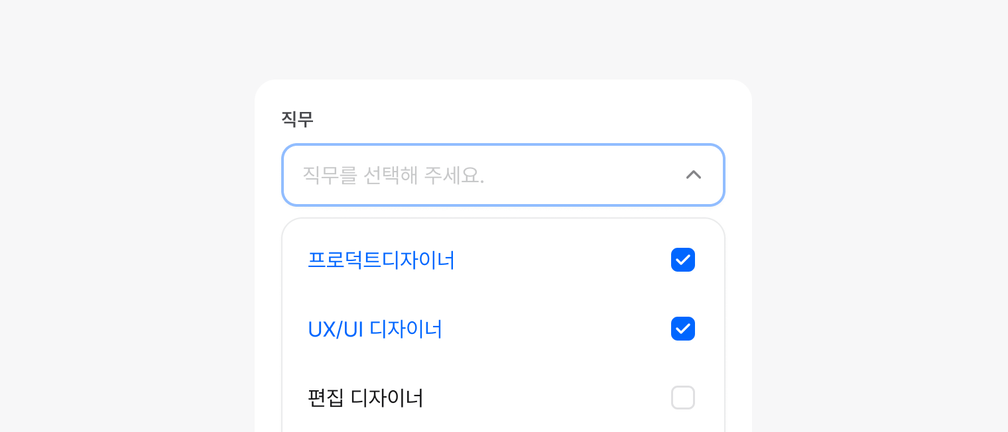Image resolution: width=1008 pixels, height=432 pixels.
Task: Click the UX/UI 디자이너 row's empty middle area
Action: tap(557, 329)
